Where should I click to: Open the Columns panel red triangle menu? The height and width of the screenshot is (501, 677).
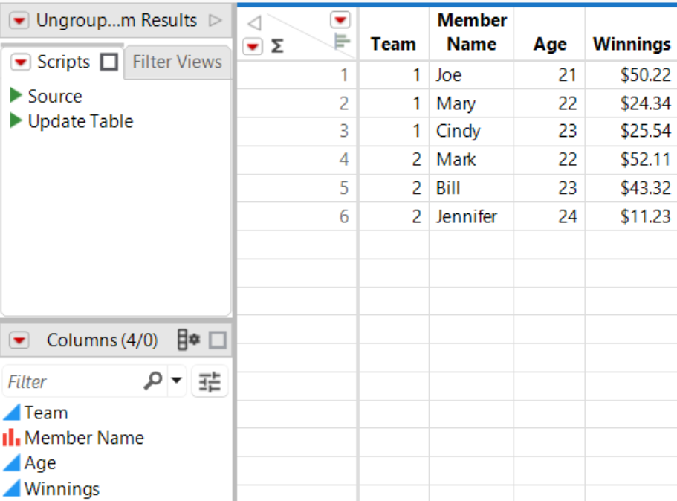click(20, 340)
